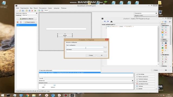Select the Form1 tab
This screenshot has height=97, width=173.
pos(46,10)
